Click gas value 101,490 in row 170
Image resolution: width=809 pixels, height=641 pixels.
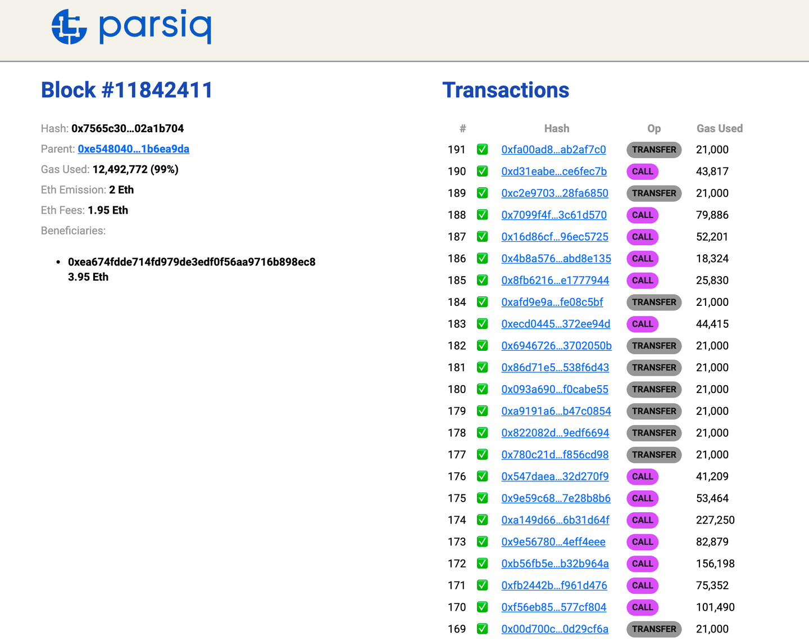[x=715, y=607]
